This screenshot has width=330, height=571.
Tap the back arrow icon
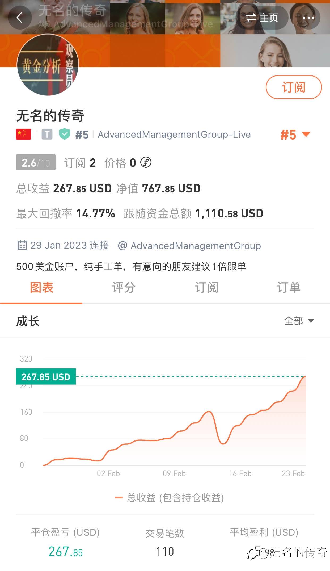pos(20,18)
